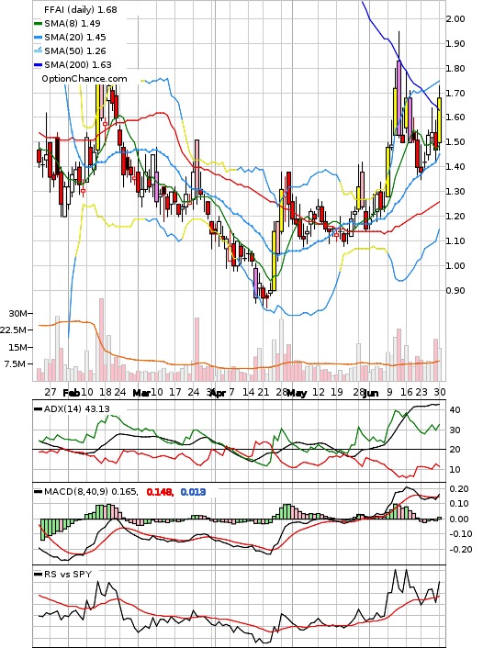Click the 1.70 price axis label
The width and height of the screenshot is (483, 648).
tap(455, 94)
